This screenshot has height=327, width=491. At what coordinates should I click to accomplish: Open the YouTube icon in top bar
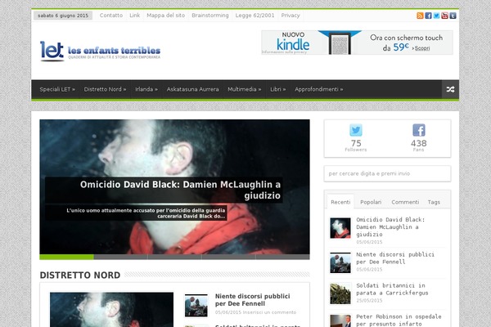coord(444,16)
